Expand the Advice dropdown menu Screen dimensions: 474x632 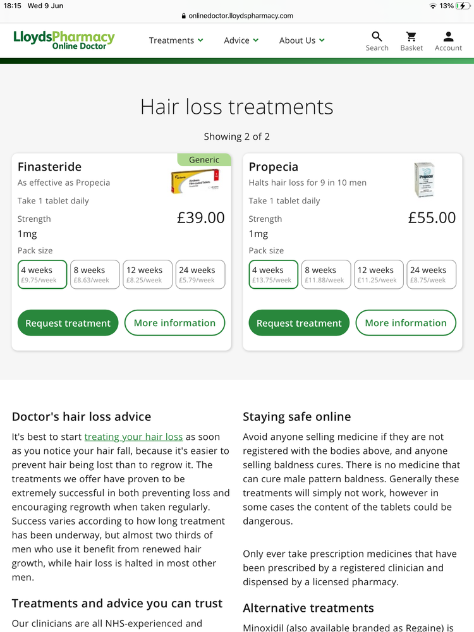click(x=241, y=40)
